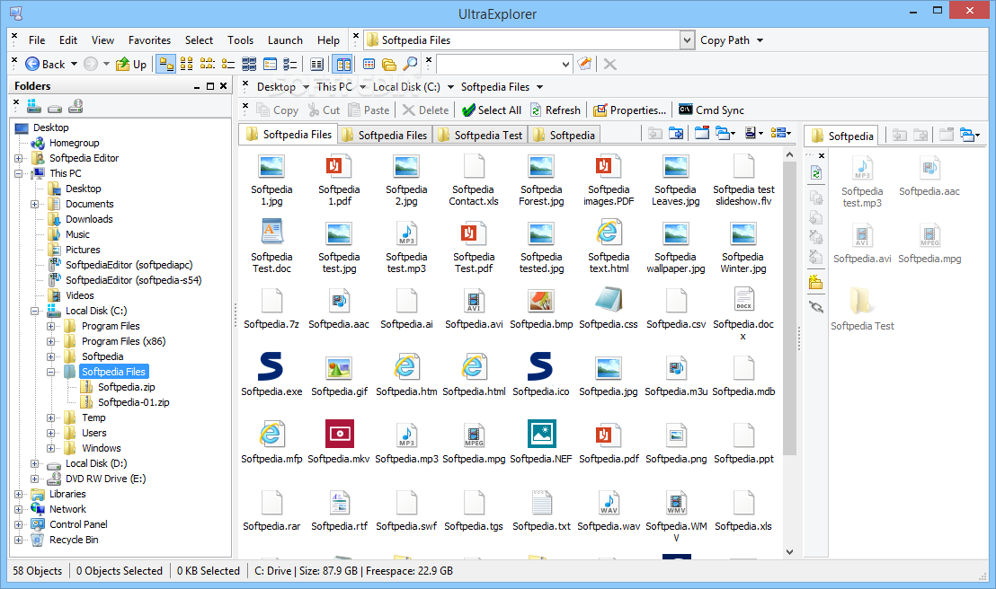
Task: Open Properties dialog from toolbar
Action: [629, 110]
